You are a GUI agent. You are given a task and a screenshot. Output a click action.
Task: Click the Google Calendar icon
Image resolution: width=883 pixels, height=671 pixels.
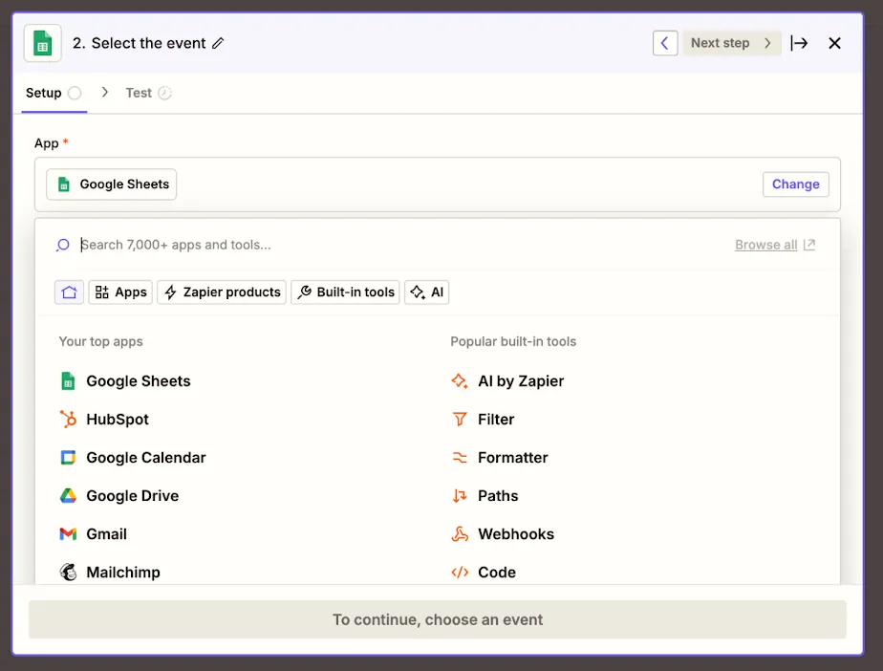[68, 458]
